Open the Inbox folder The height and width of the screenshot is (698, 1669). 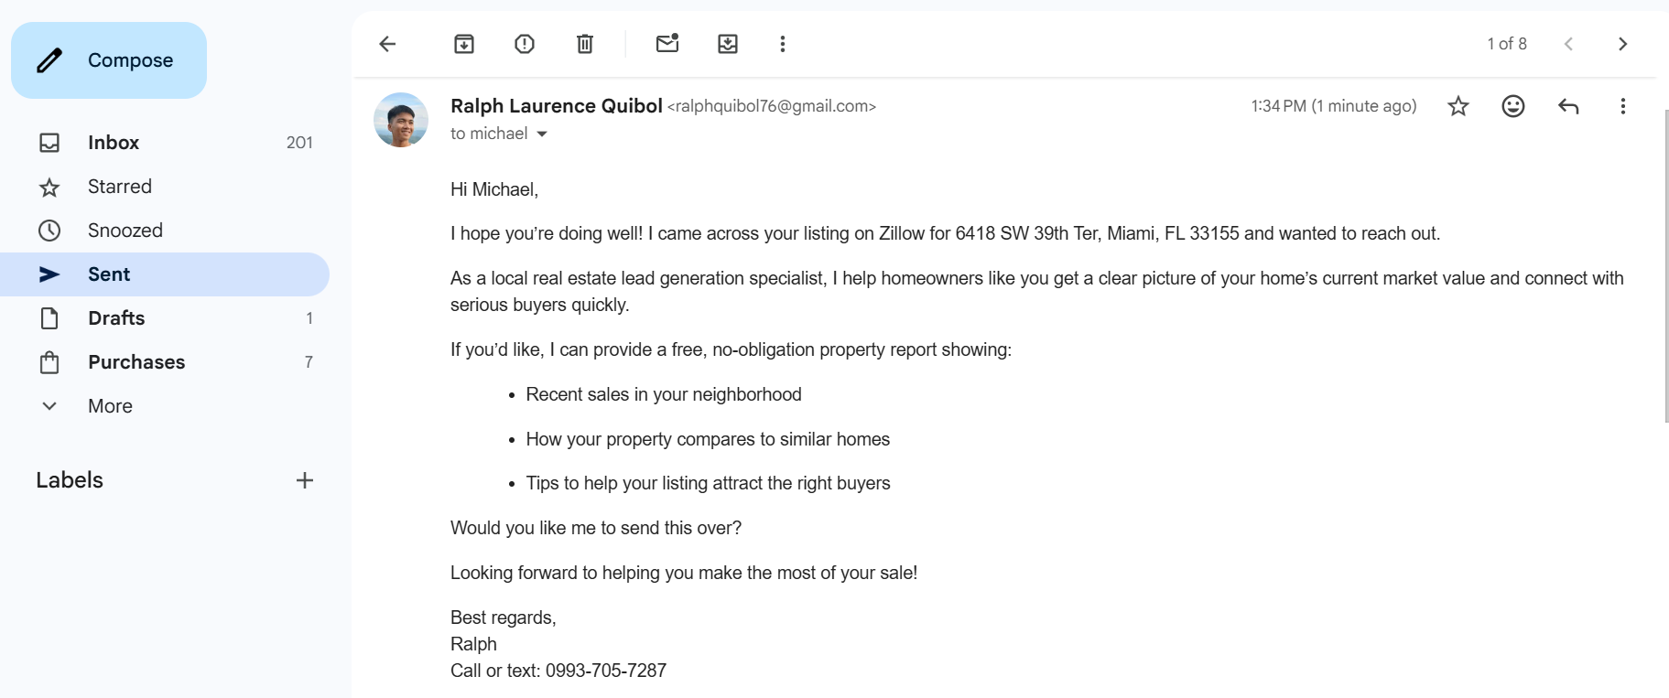(x=114, y=143)
